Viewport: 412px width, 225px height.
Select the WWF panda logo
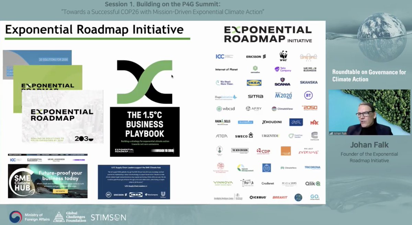(x=283, y=56)
